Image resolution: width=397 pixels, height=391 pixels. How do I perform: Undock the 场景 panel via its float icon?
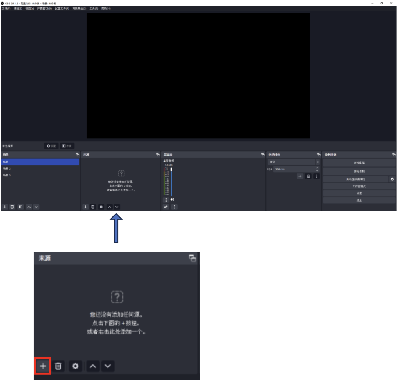[x=78, y=155]
